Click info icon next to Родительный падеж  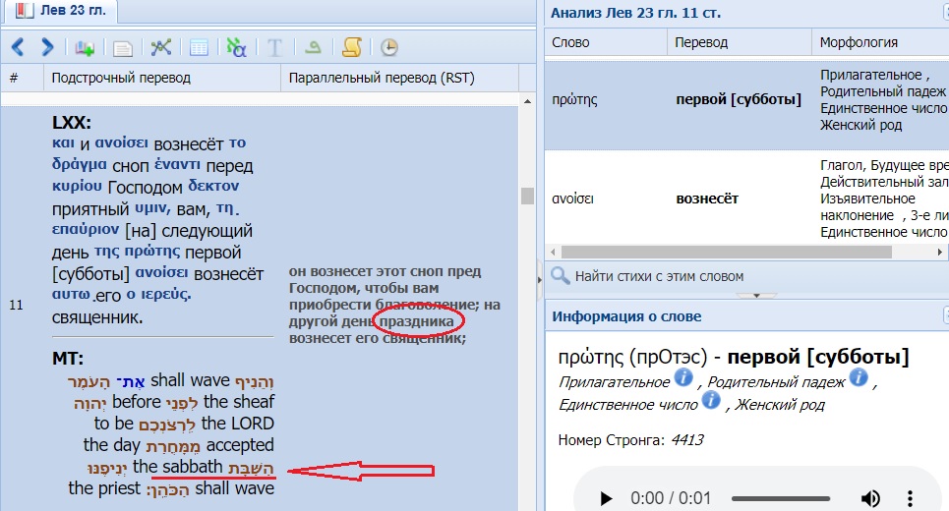point(860,378)
